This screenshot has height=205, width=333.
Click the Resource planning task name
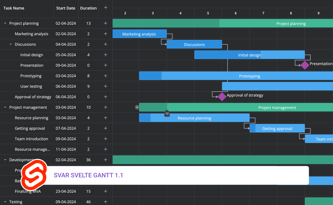pos(32,118)
